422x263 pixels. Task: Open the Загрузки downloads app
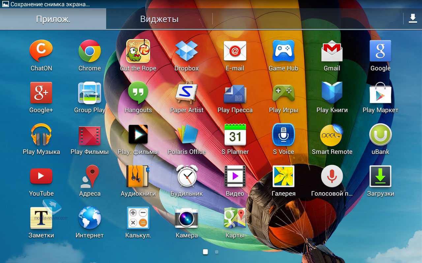(380, 176)
